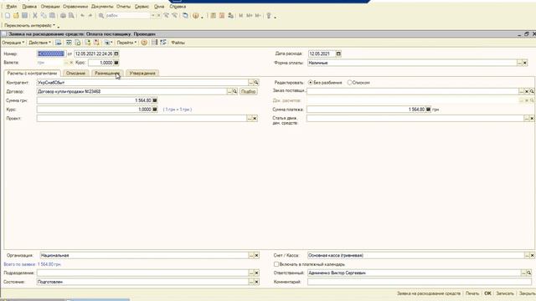Switch to the Описание tab
Image resolution: width=536 pixels, height=301 pixels.
pyautogui.click(x=75, y=73)
